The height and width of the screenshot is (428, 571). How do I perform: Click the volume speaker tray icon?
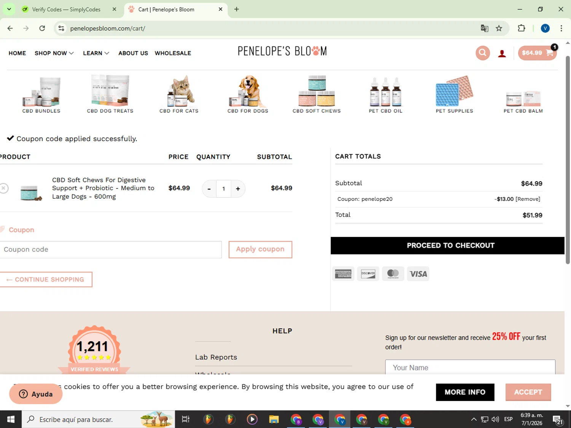(495, 419)
